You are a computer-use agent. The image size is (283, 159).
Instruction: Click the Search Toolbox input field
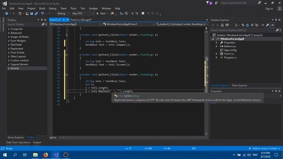pos(24,24)
